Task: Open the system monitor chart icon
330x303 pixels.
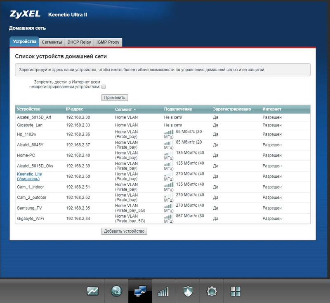Action: pos(92,291)
